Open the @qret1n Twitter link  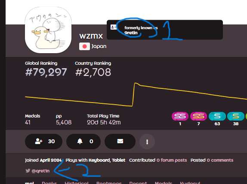click(x=40, y=171)
